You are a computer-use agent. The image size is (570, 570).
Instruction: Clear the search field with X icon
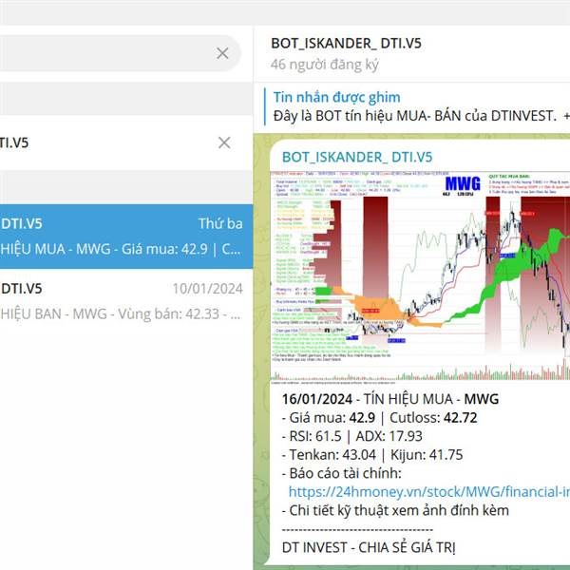tap(222, 53)
